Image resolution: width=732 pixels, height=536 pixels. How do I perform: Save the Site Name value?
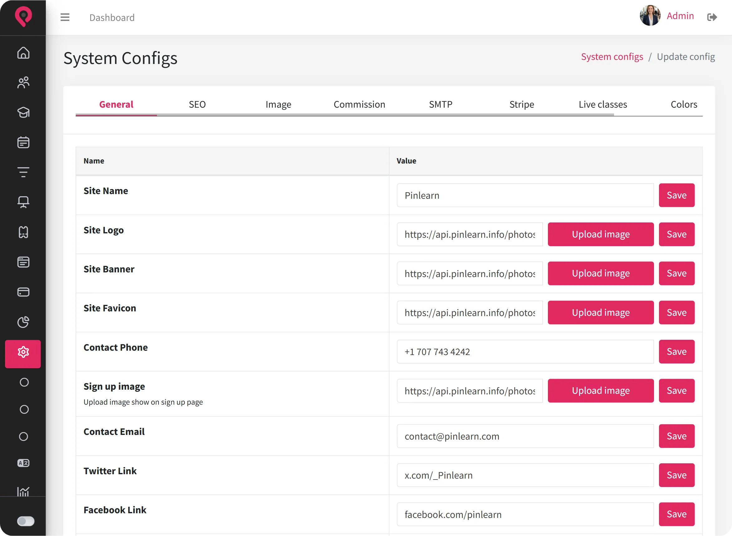[x=676, y=195]
